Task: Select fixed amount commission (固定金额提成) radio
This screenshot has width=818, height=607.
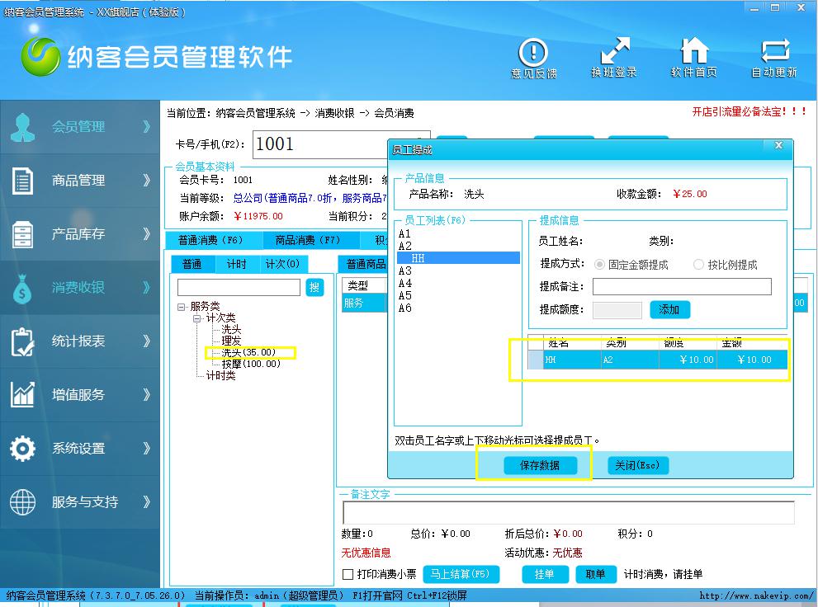Action: 600,265
